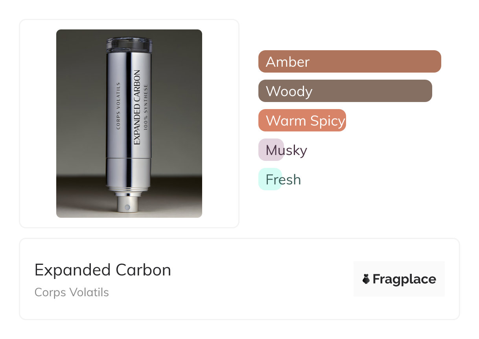This screenshot has width=479, height=339.
Task: Choose the Warm Spicy accord bar
Action: point(302,120)
